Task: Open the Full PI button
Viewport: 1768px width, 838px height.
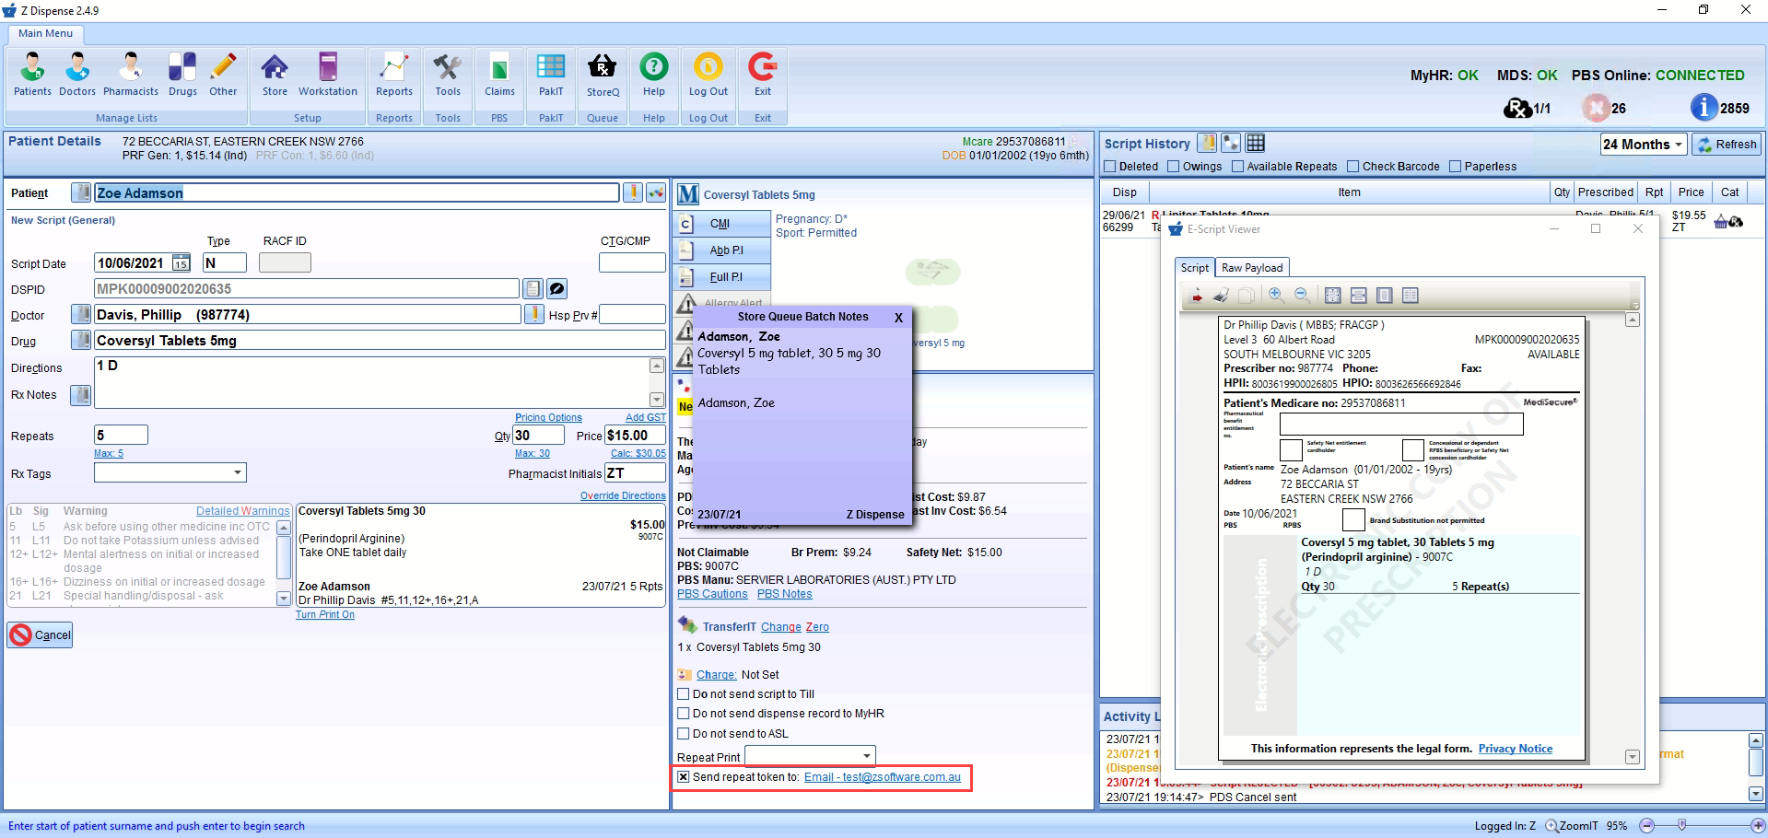Action: [723, 277]
